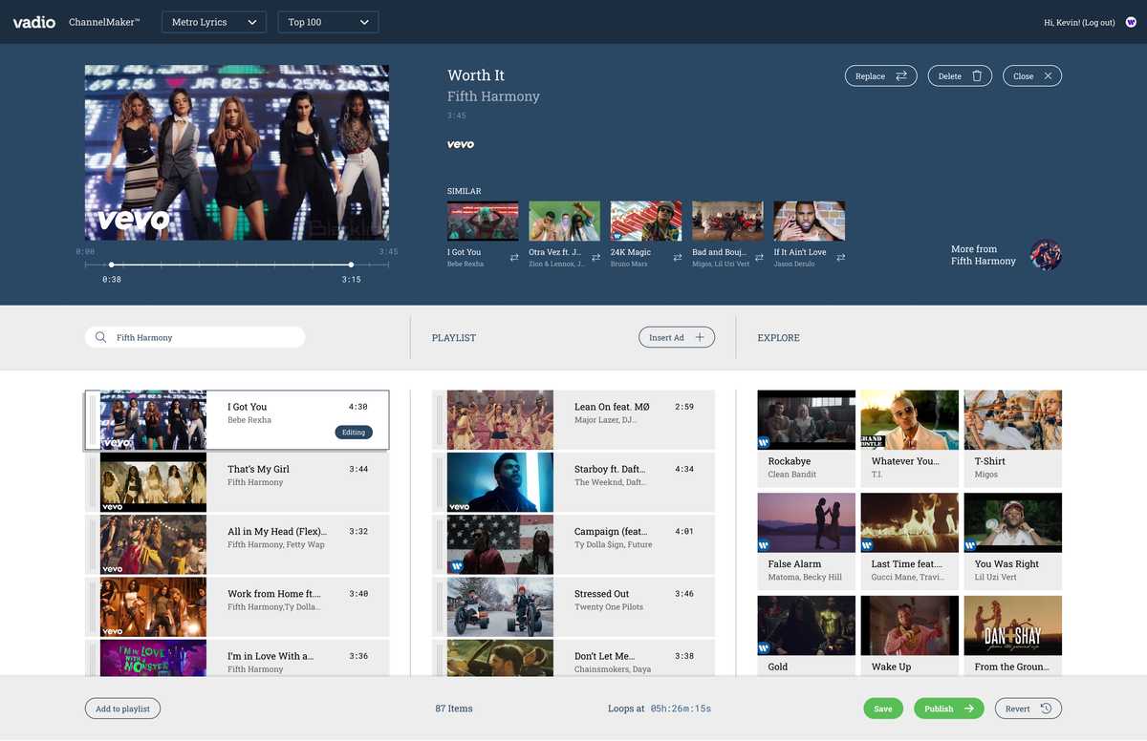Screen dimensions: 1147x741
Task: Click the 87 Items count label
Action: click(x=454, y=709)
